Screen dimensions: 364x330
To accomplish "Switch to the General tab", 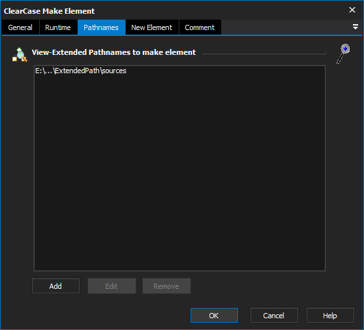I will [20, 27].
